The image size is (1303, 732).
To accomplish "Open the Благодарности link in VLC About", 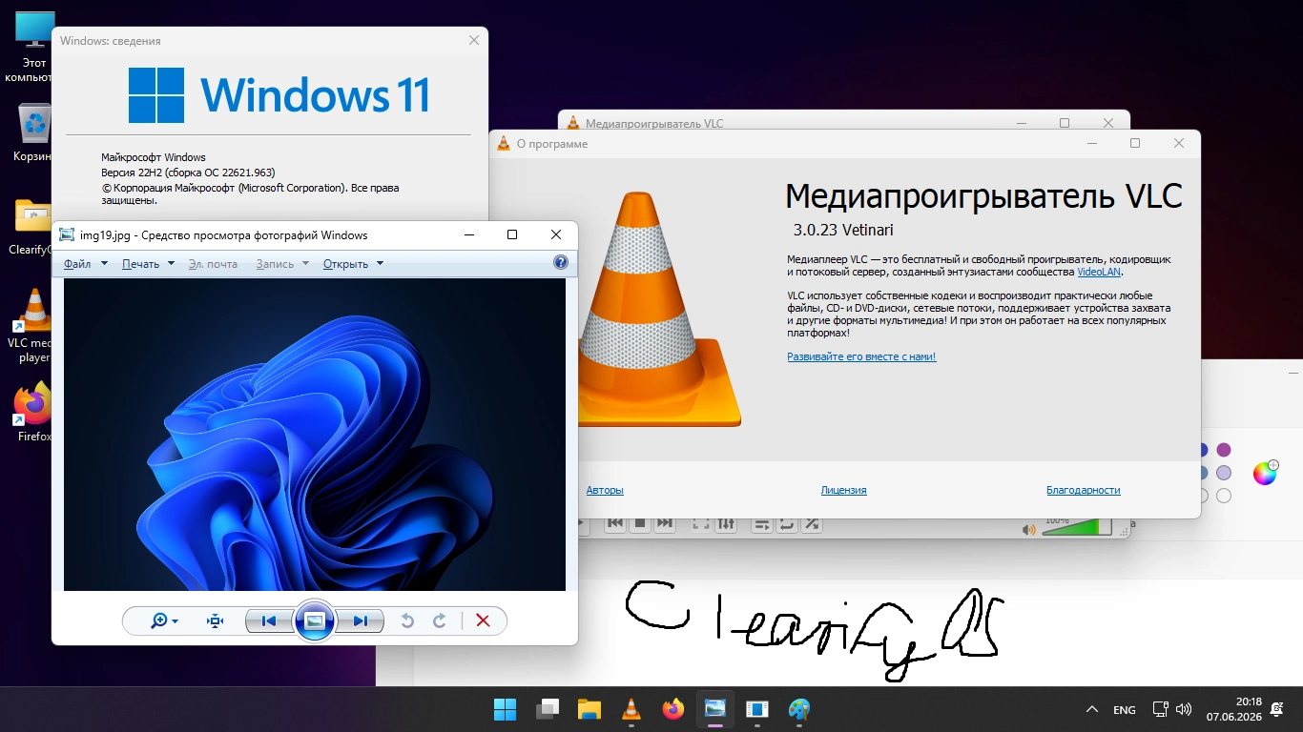I will pyautogui.click(x=1084, y=490).
